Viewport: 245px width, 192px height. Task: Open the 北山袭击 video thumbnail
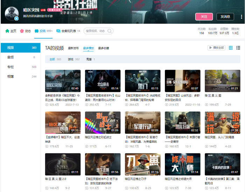103,81
